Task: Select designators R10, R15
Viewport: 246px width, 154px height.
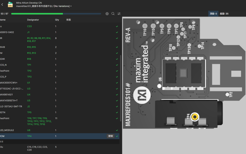Action: pyautogui.click(x=32, y=47)
